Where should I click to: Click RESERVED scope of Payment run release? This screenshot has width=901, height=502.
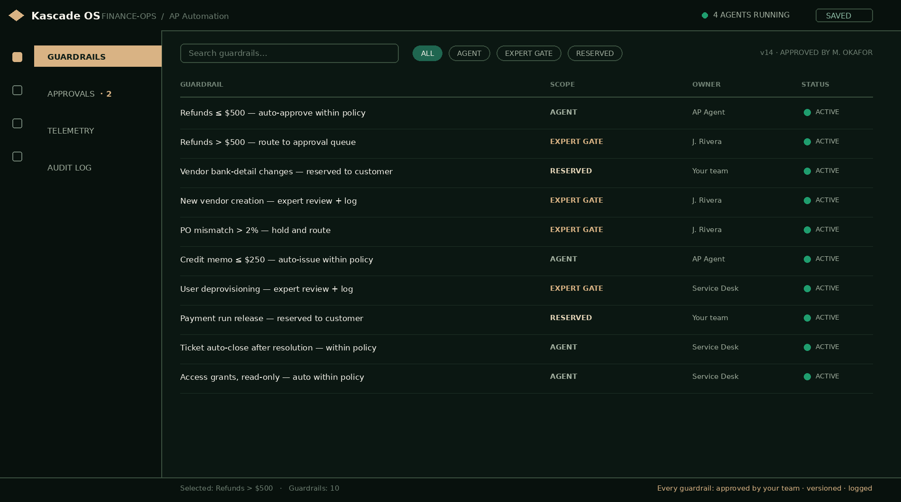point(571,318)
